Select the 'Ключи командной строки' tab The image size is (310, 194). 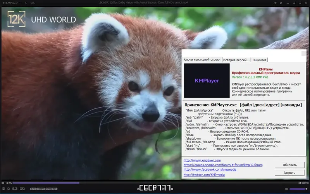(202, 60)
